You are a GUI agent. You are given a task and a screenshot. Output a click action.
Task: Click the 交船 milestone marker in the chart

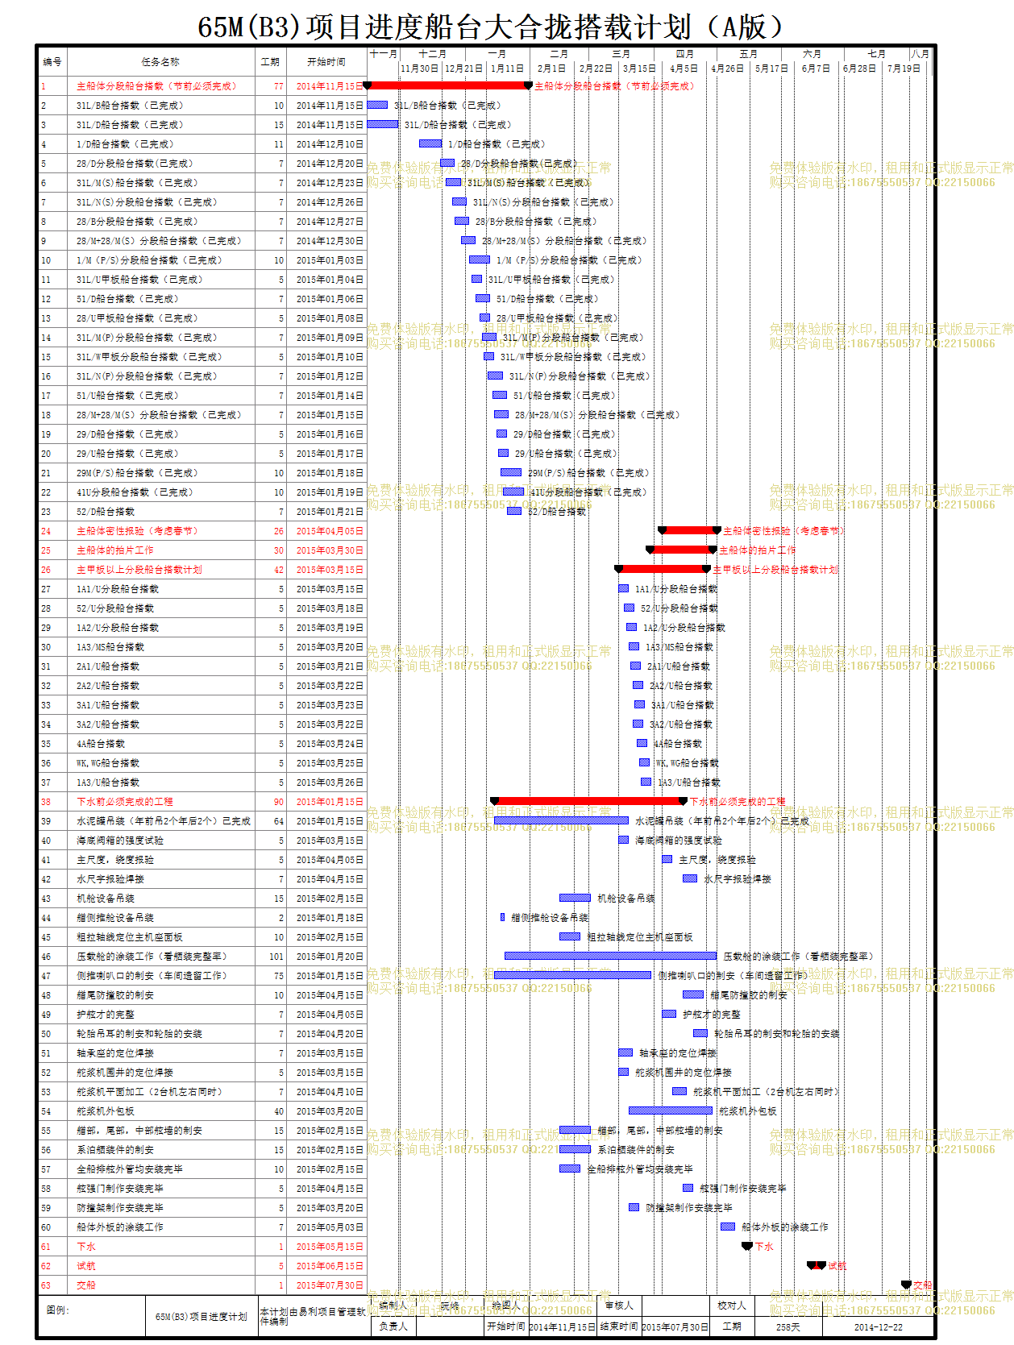906,1285
